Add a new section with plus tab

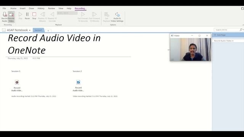[x=48, y=30]
